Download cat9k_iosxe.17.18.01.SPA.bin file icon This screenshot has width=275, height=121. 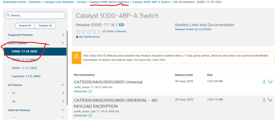coord(264,81)
